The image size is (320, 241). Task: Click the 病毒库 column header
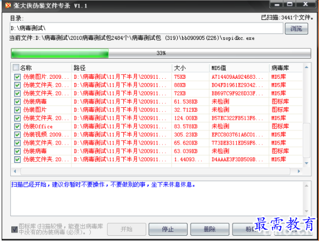coord(286,68)
